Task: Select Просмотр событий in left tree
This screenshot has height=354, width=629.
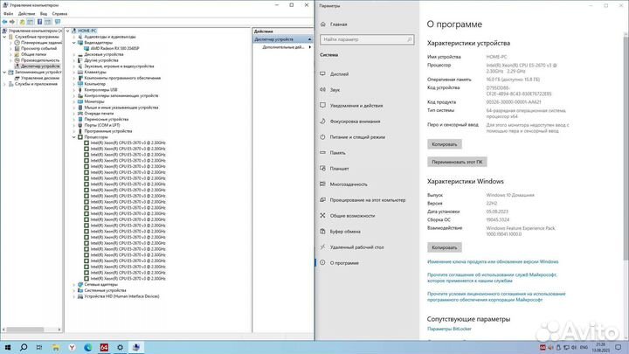Action: click(38, 49)
